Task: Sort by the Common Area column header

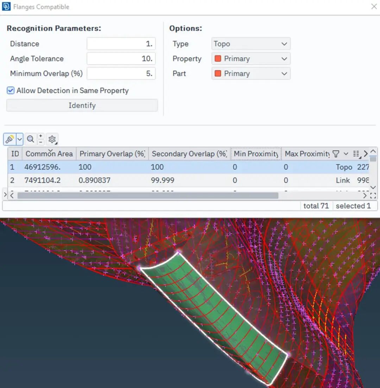Action: [49, 154]
